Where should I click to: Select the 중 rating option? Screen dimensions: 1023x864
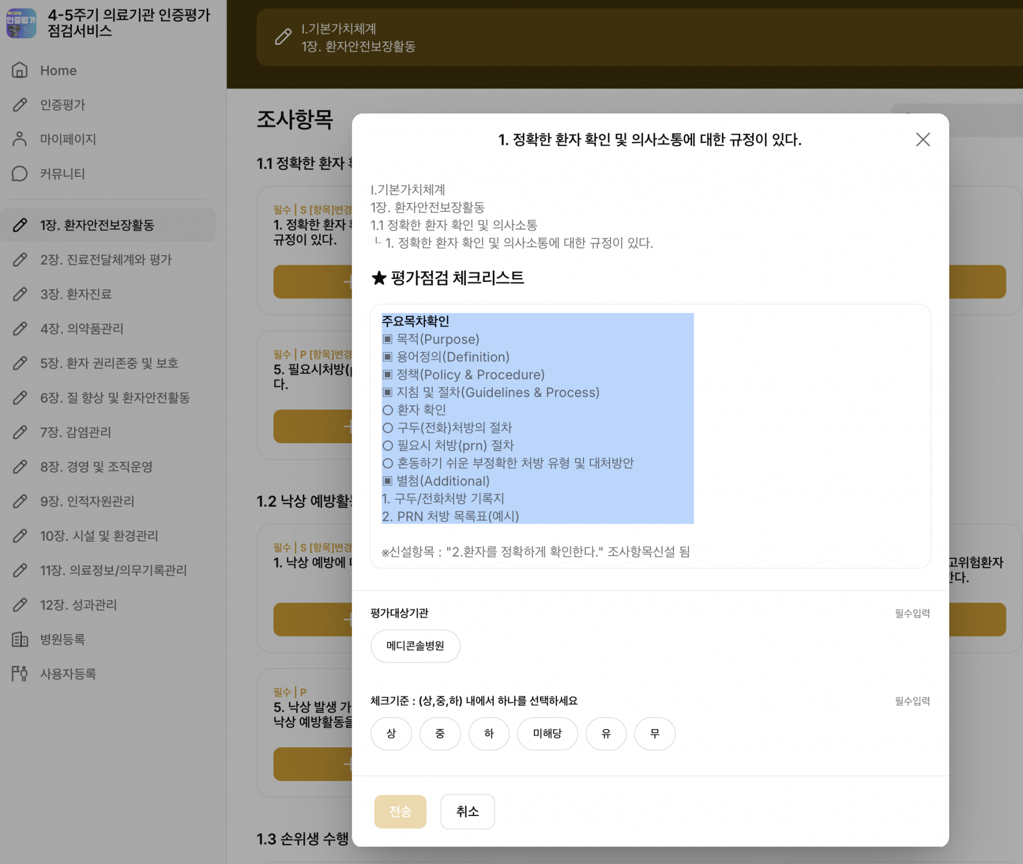click(x=440, y=733)
